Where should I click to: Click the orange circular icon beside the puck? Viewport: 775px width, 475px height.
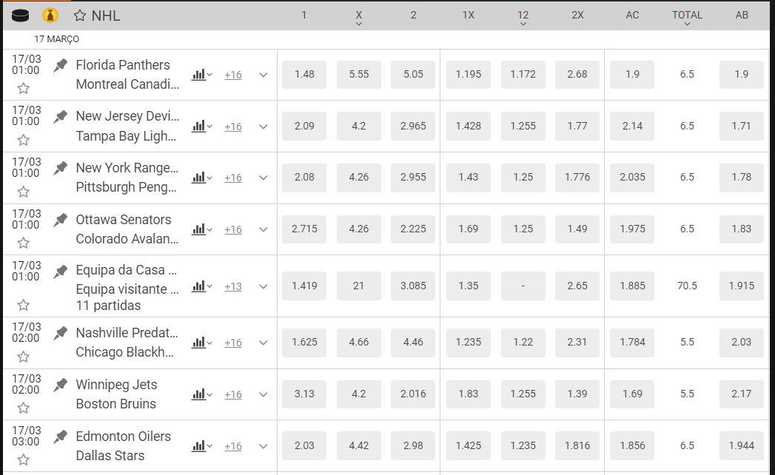[50, 16]
